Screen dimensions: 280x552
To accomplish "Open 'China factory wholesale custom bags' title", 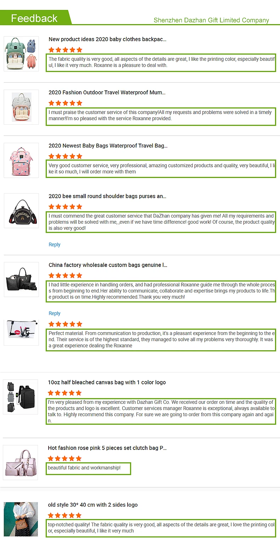I will pos(108,265).
